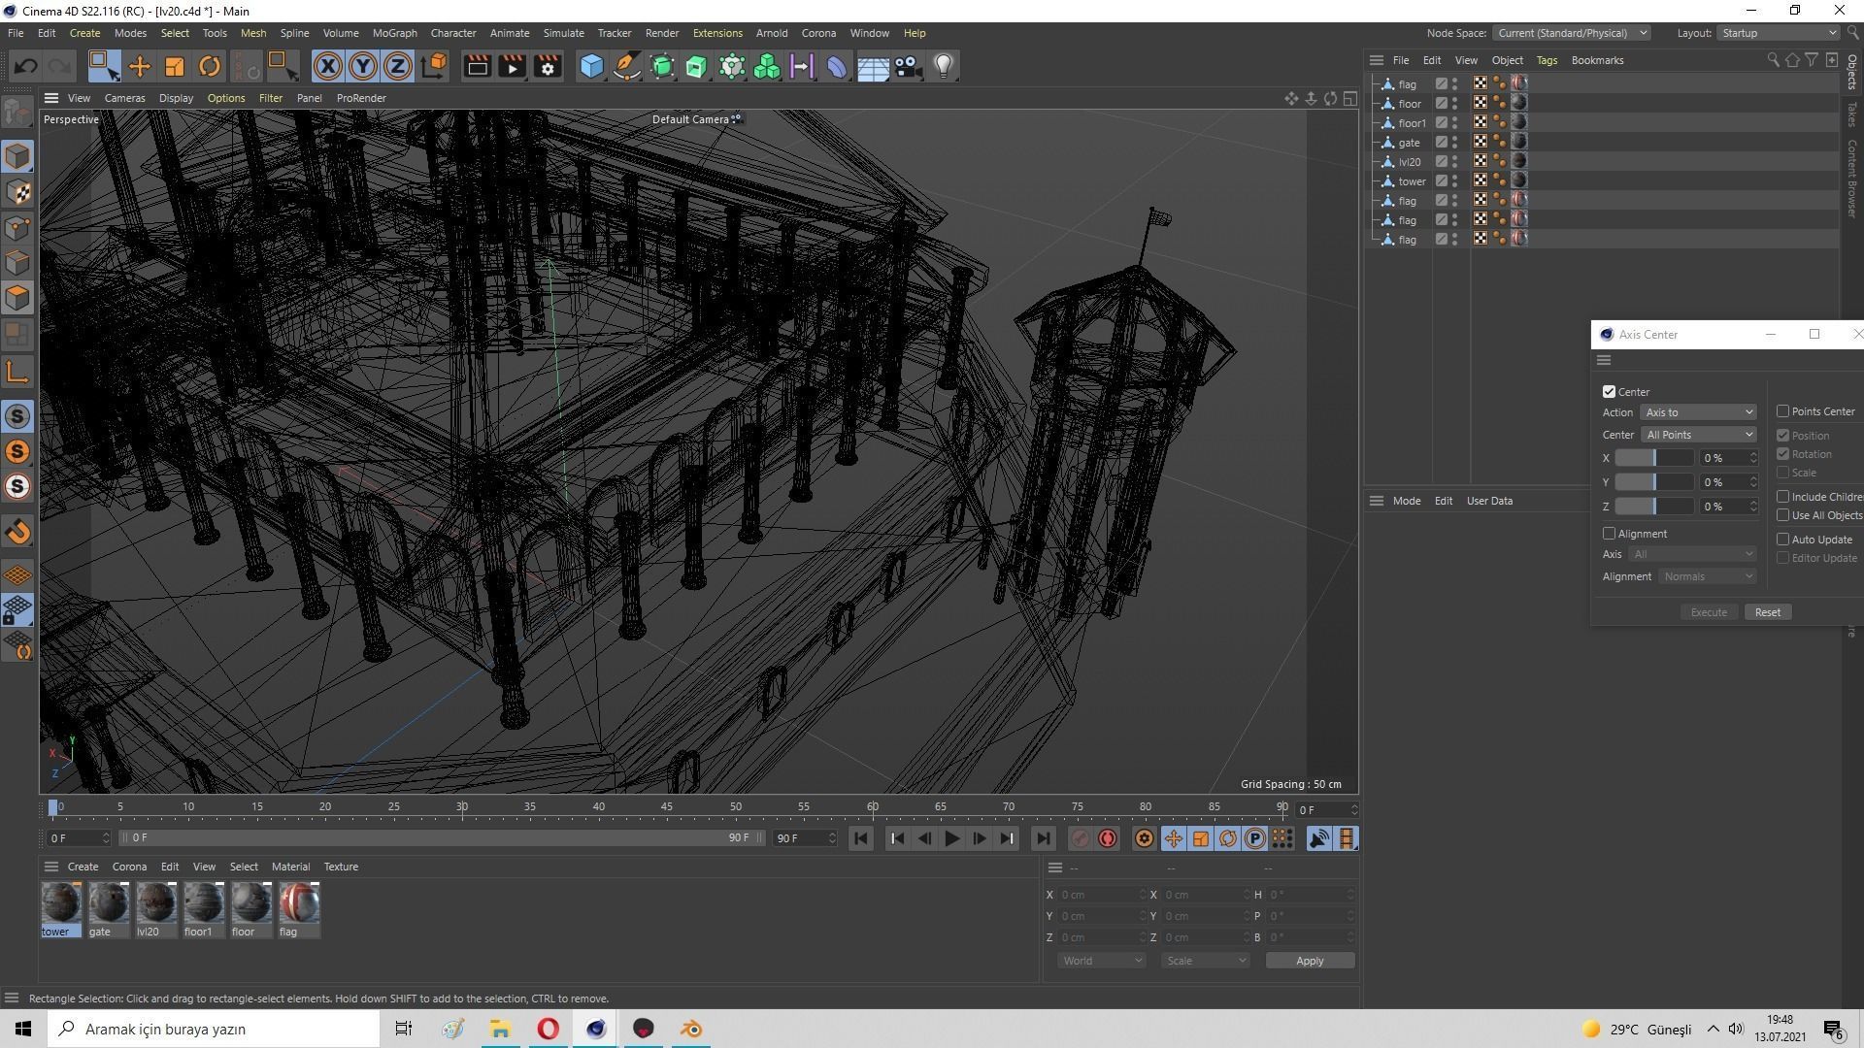This screenshot has height=1048, width=1864.
Task: Click the Record Active Objects button
Action: pos(1080,838)
